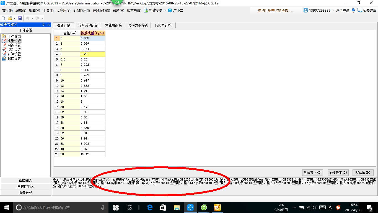Click the taskbar search box
Image resolution: width=378 pixels, height=213 pixels.
coord(61,207)
